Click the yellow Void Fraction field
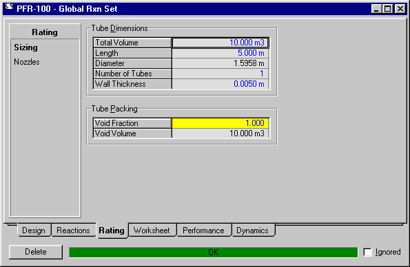 221,123
